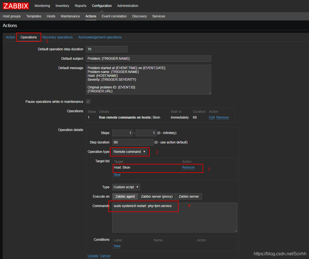Go to Event correlation submenu
This screenshot has height=259, width=309.
114,16
